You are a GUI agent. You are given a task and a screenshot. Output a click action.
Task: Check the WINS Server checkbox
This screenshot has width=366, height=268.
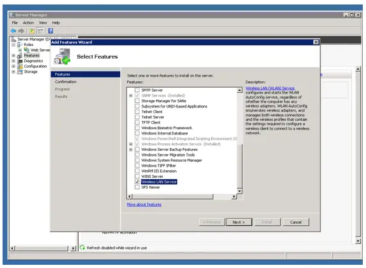tap(137, 177)
